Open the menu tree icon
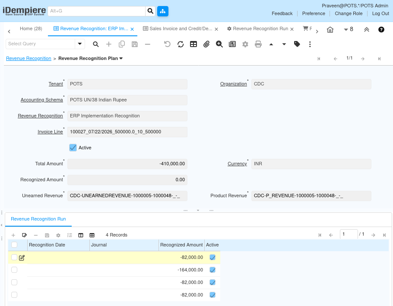The width and height of the screenshot is (393, 306). pos(163,11)
